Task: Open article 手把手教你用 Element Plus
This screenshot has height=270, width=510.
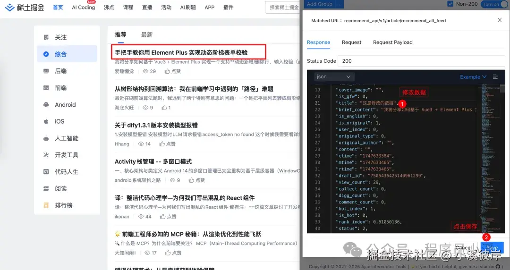Action: 181,53
